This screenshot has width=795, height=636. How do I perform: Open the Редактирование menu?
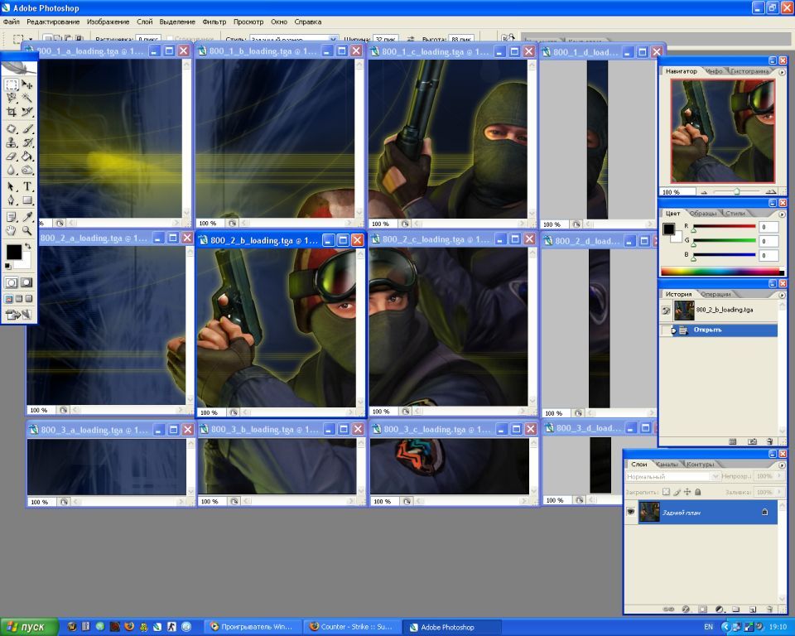point(53,22)
